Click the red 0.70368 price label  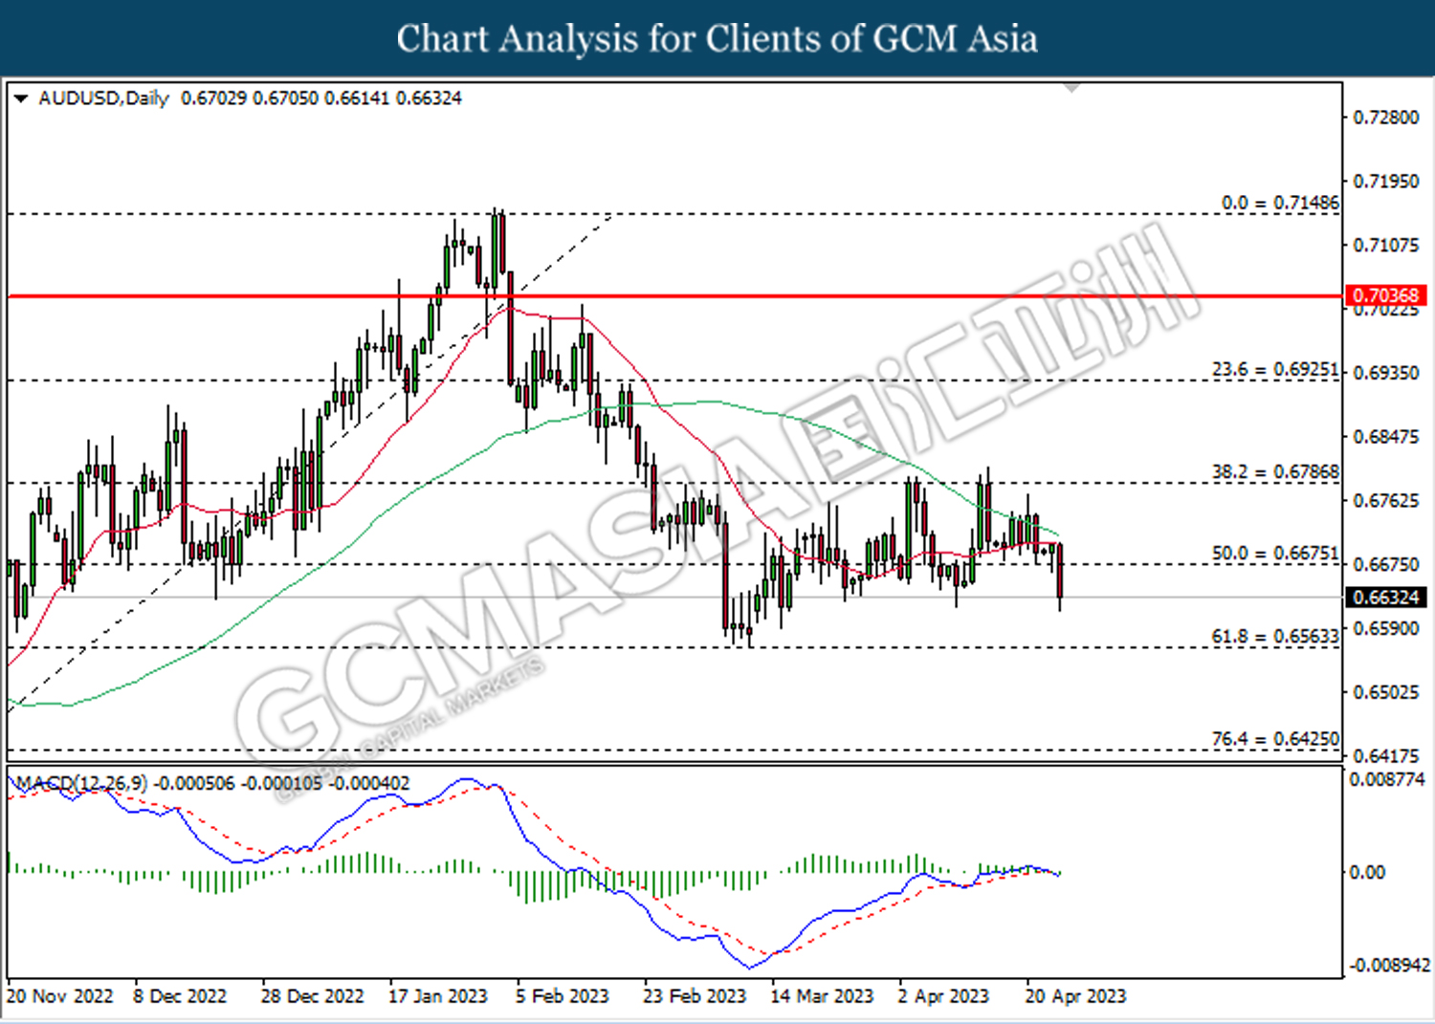pos(1385,295)
